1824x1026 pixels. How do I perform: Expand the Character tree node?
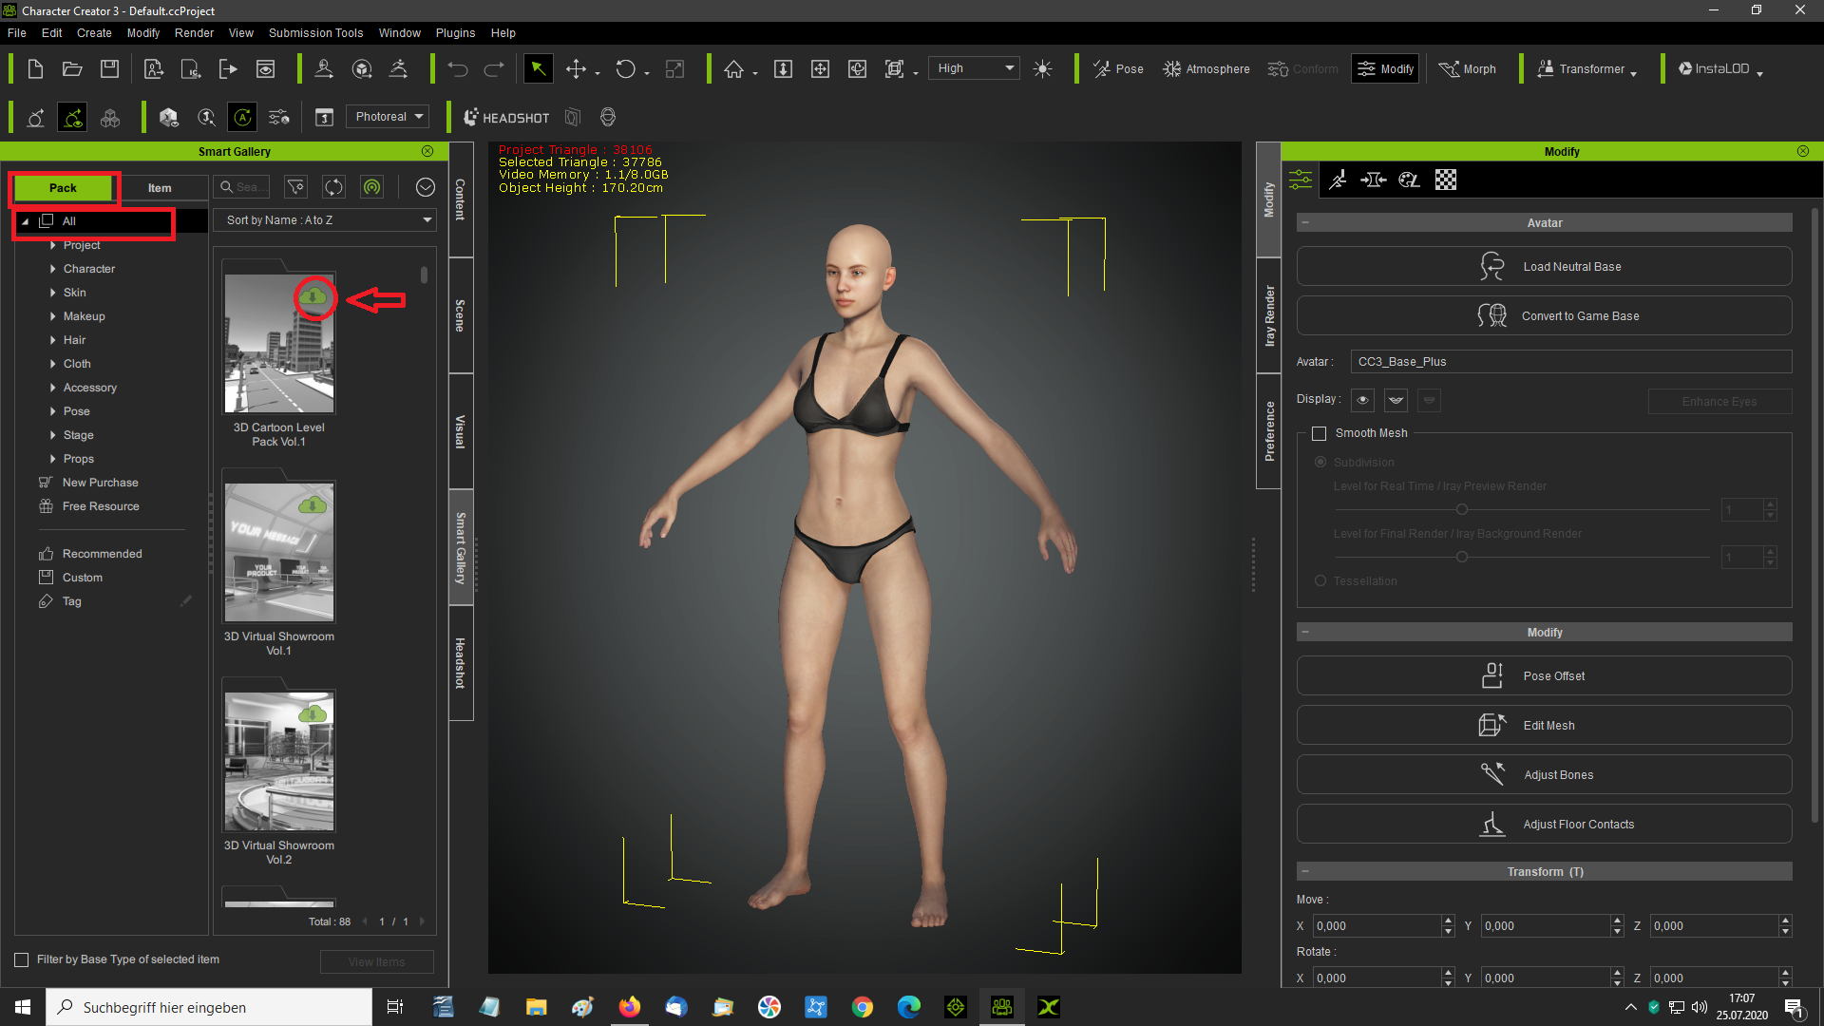52,269
